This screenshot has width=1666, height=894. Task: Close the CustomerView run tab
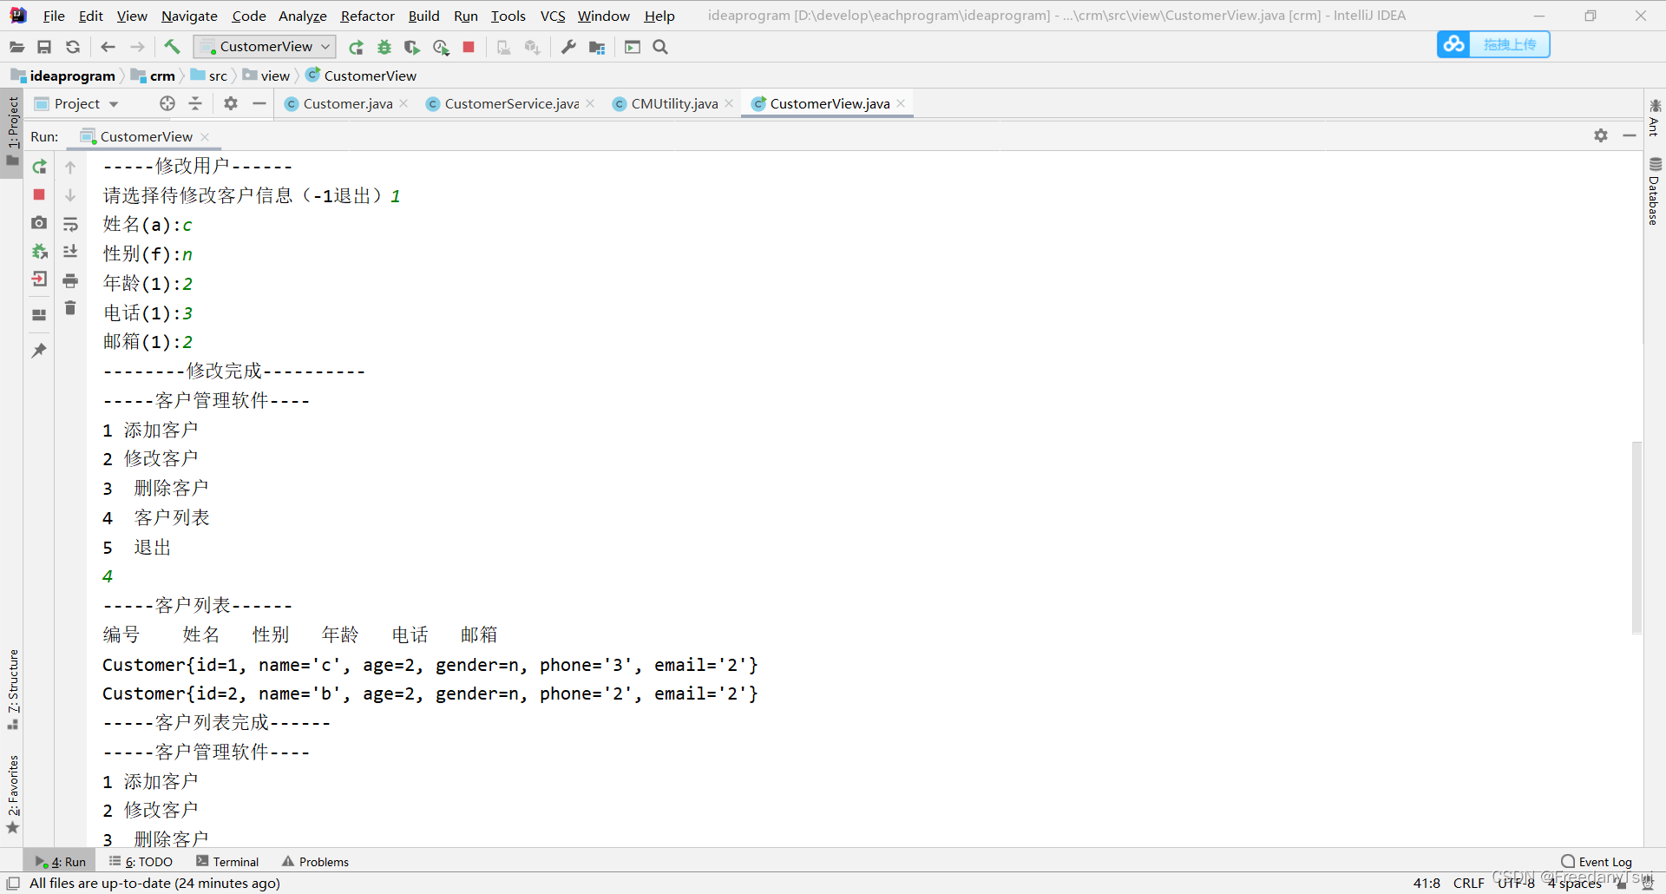(205, 137)
